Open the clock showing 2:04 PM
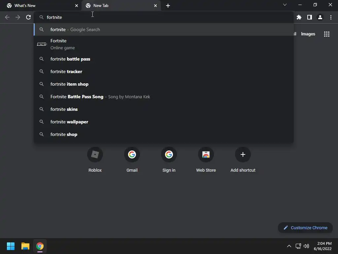Screen dimensions: 338x254 pos(322,246)
